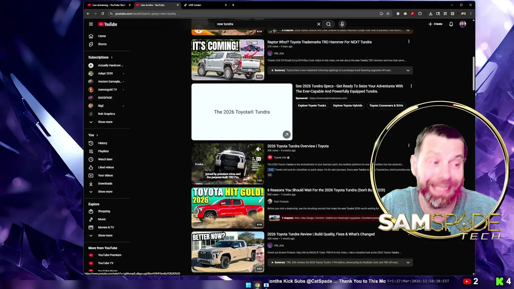The image size is (514, 289).
Task: Open Subscriptions section header
Action: [100, 57]
